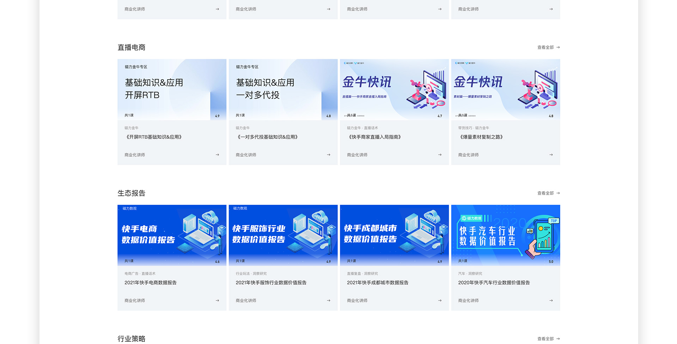Select 金牛快讯 直播篇 cover image
This screenshot has height=344, width=677.
394,89
